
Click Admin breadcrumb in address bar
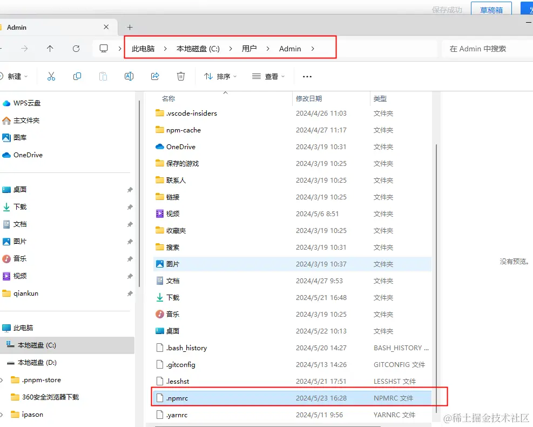(290, 49)
